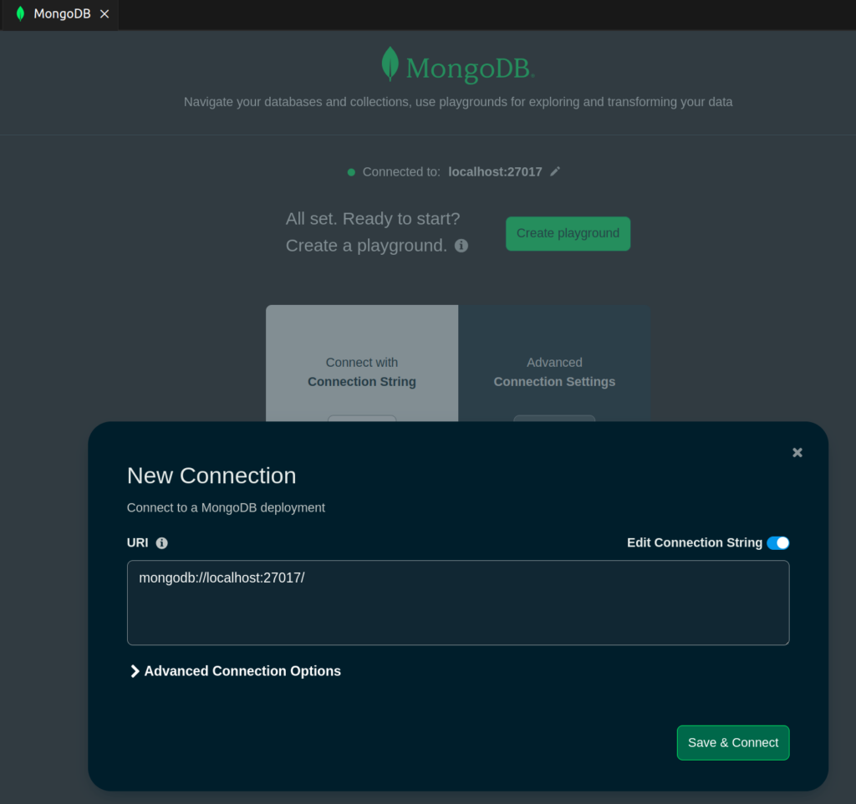The image size is (856, 804).
Task: Click the localhost:27017 connection label
Action: click(496, 171)
